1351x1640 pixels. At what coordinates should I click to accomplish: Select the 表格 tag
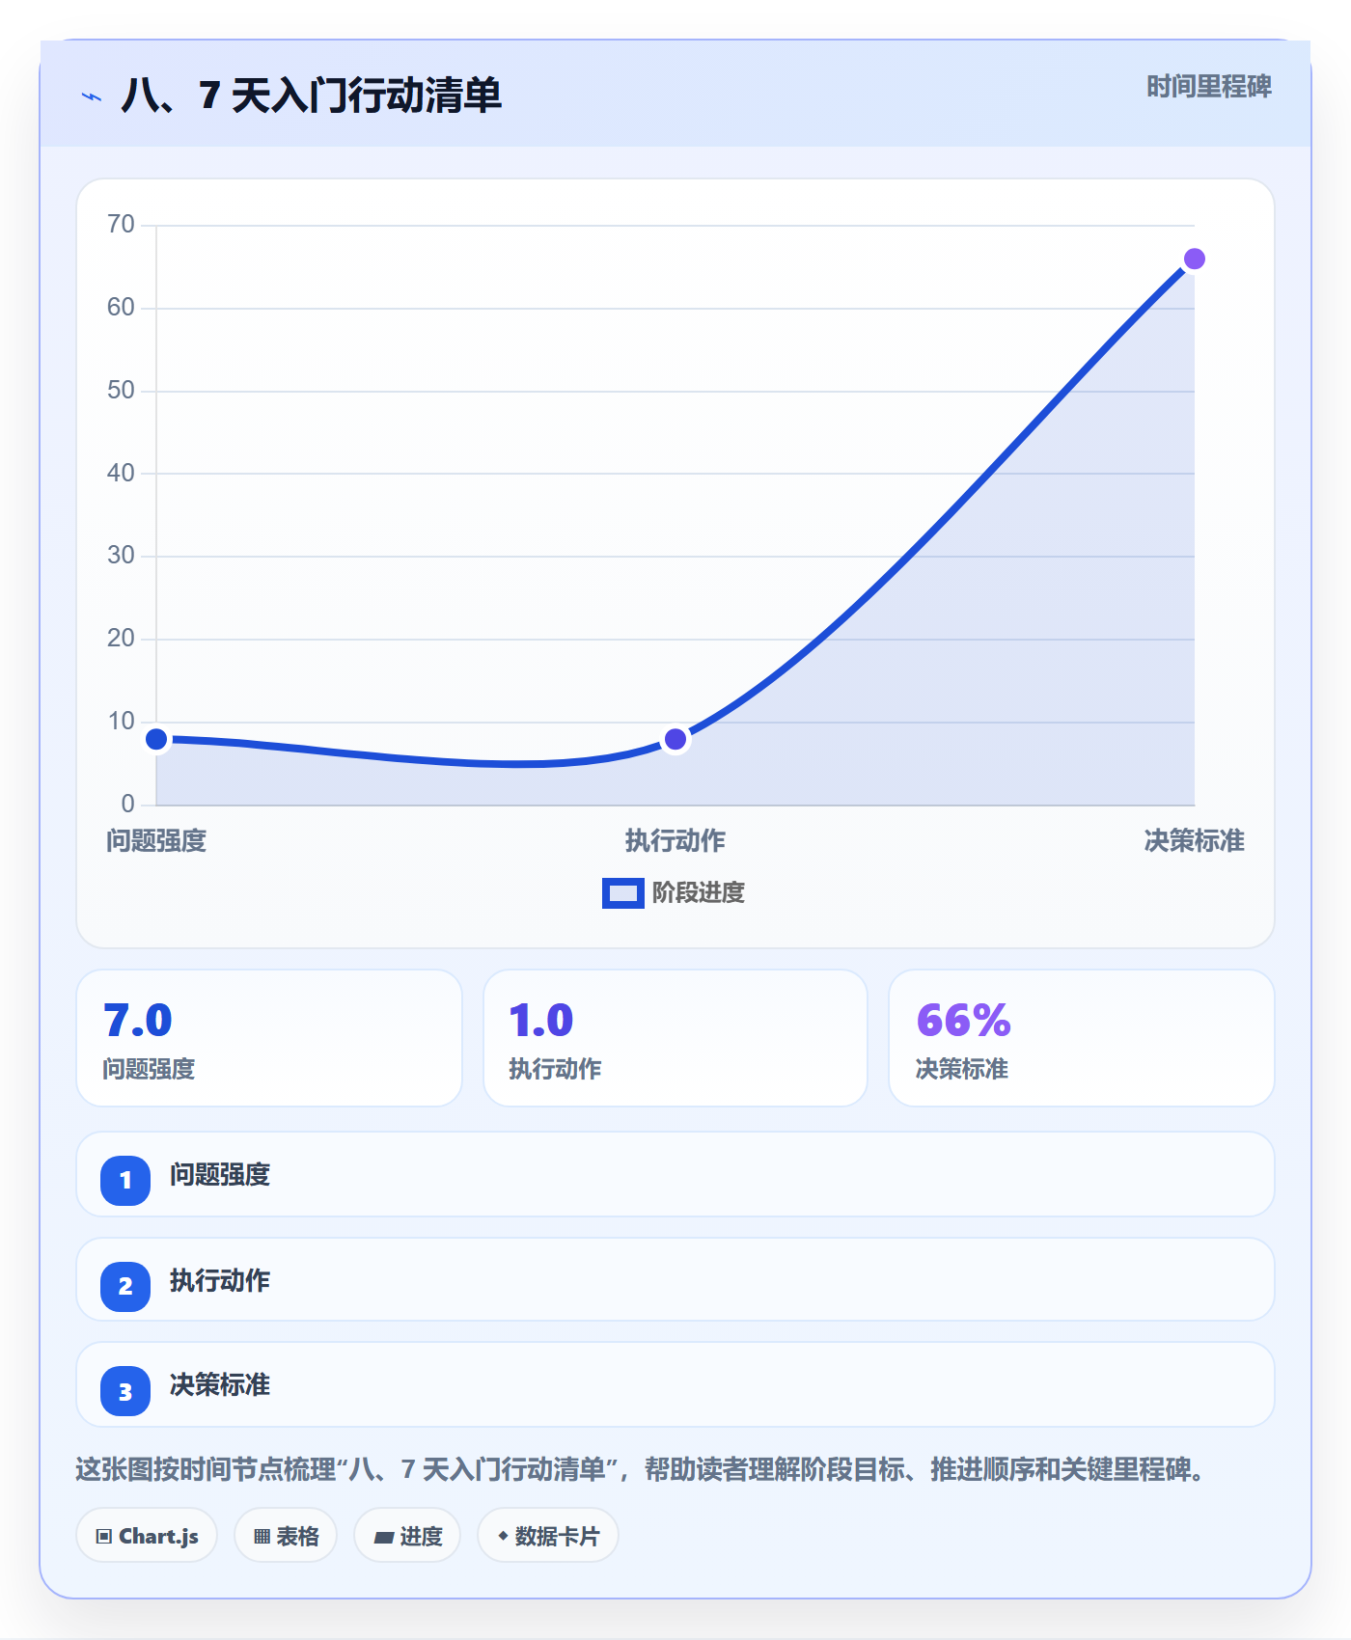[x=286, y=1536]
